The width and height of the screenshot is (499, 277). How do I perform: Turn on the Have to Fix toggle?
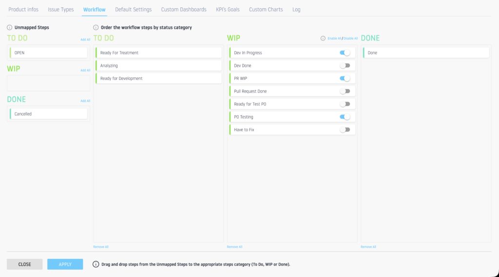click(x=345, y=130)
